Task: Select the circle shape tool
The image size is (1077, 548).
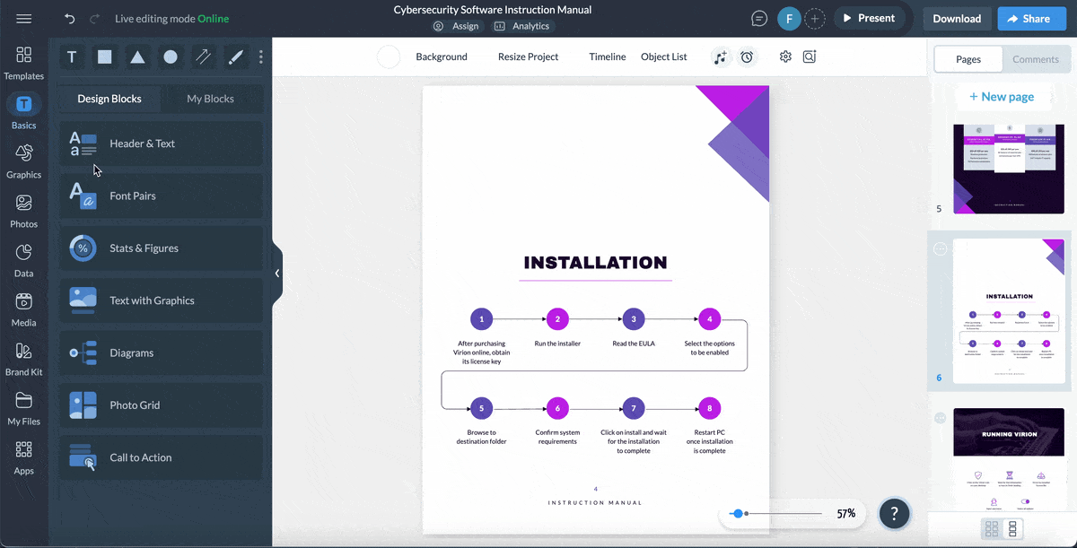Action: tap(171, 57)
